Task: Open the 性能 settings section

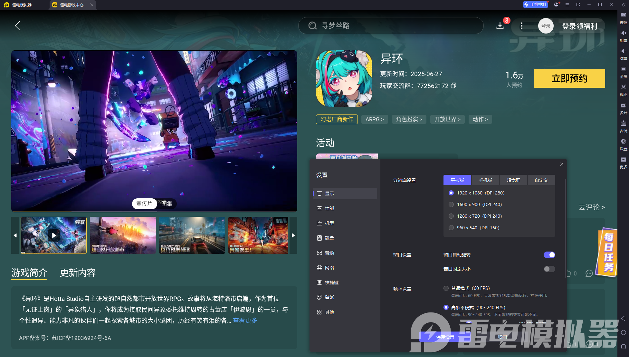Action: 329,208
